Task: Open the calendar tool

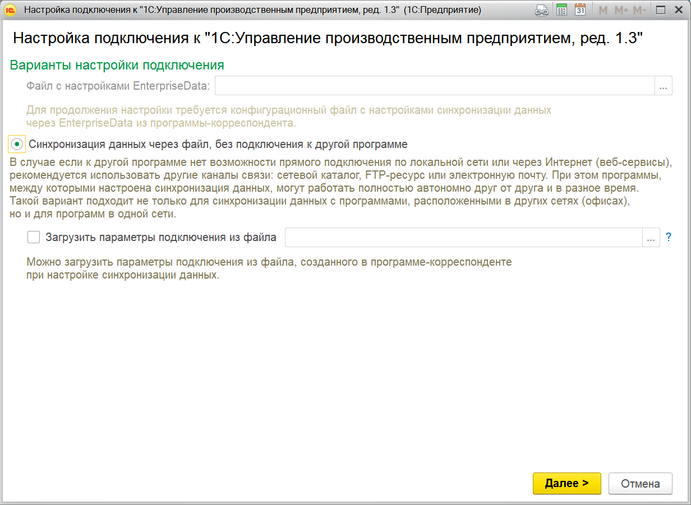Action: point(581,10)
